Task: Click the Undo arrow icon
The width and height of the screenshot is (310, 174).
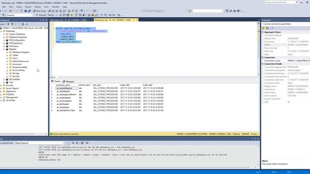Action: [81, 11]
